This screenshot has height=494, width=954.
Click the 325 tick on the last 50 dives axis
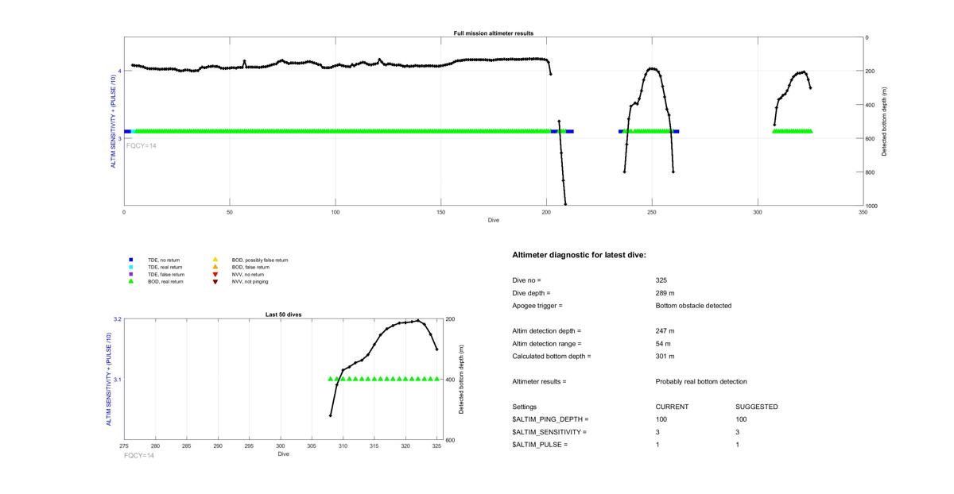[436, 448]
